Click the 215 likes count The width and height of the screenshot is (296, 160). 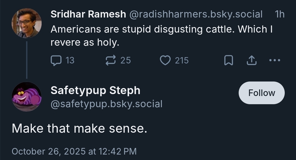182,60
